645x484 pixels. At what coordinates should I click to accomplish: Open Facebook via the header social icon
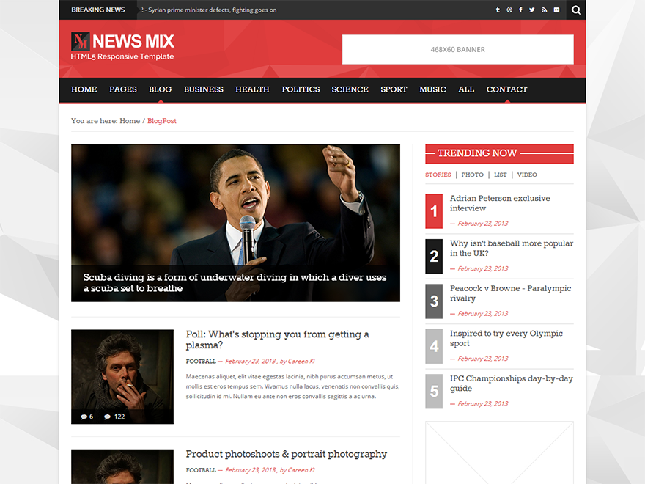click(x=520, y=10)
